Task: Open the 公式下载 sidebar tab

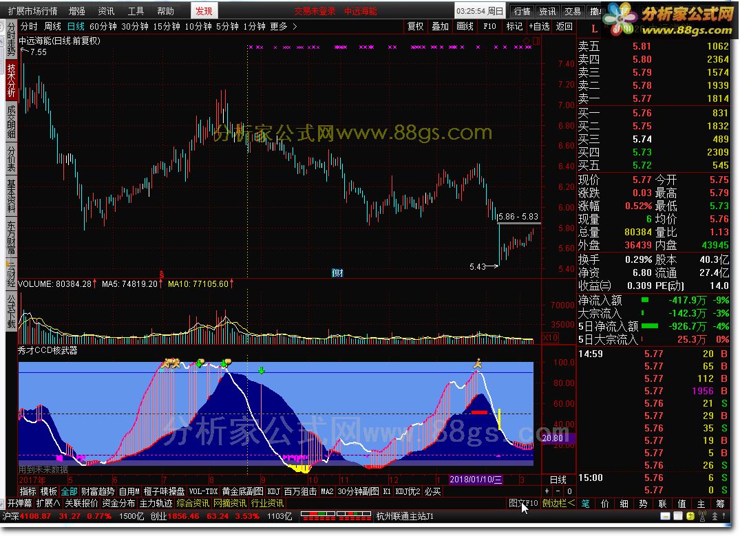Action: [x=11, y=312]
